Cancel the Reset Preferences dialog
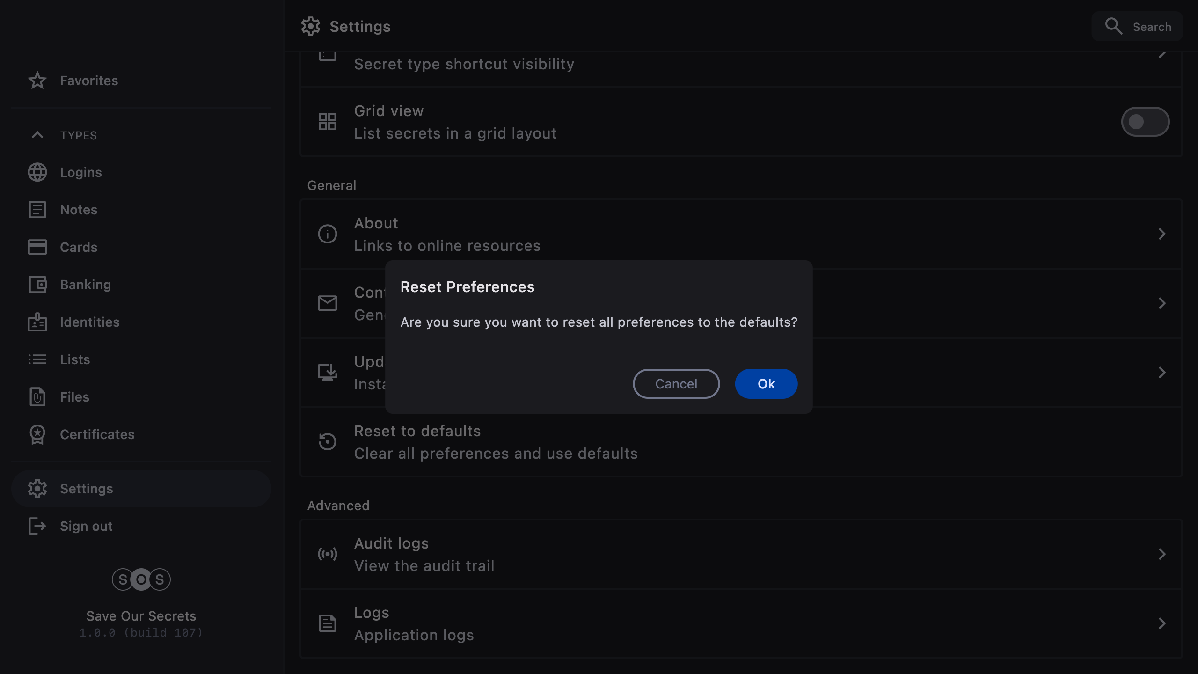The width and height of the screenshot is (1198, 674). (676, 384)
